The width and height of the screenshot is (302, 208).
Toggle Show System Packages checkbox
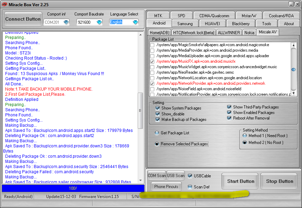[158, 108]
